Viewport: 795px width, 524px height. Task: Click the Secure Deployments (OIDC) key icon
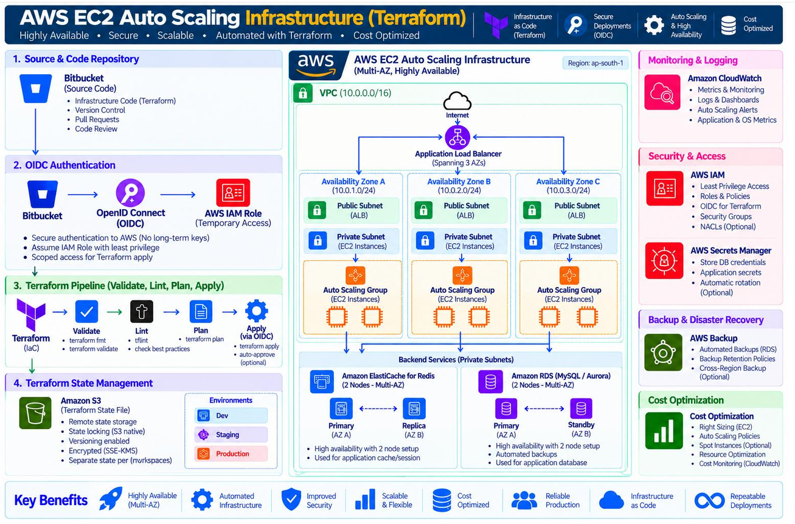pyautogui.click(x=575, y=25)
